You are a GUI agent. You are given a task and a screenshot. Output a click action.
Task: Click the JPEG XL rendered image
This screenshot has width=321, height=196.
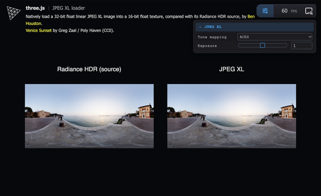point(231,116)
